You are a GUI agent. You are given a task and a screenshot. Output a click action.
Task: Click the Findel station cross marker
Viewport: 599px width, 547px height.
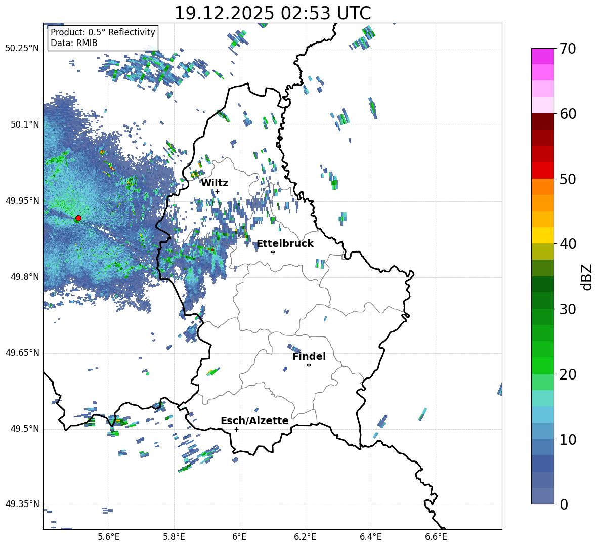tap(309, 365)
